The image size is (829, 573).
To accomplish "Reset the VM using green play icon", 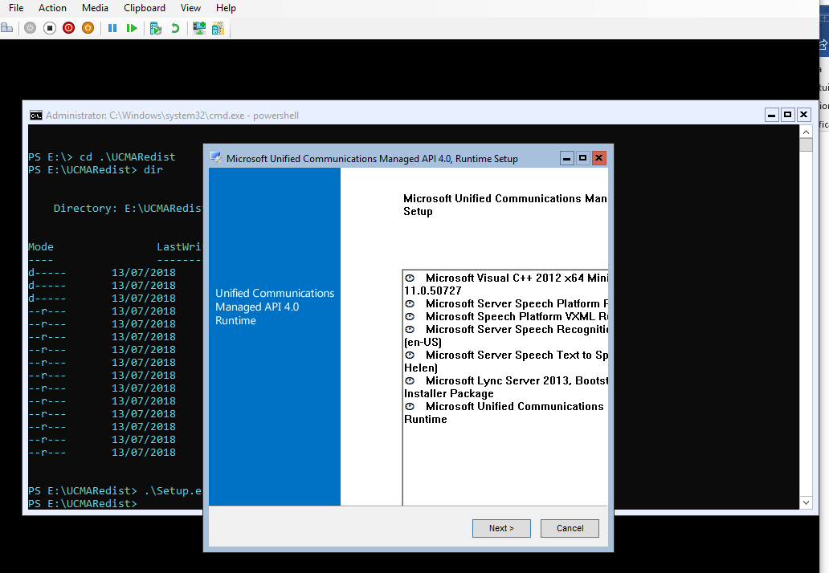I will (132, 28).
